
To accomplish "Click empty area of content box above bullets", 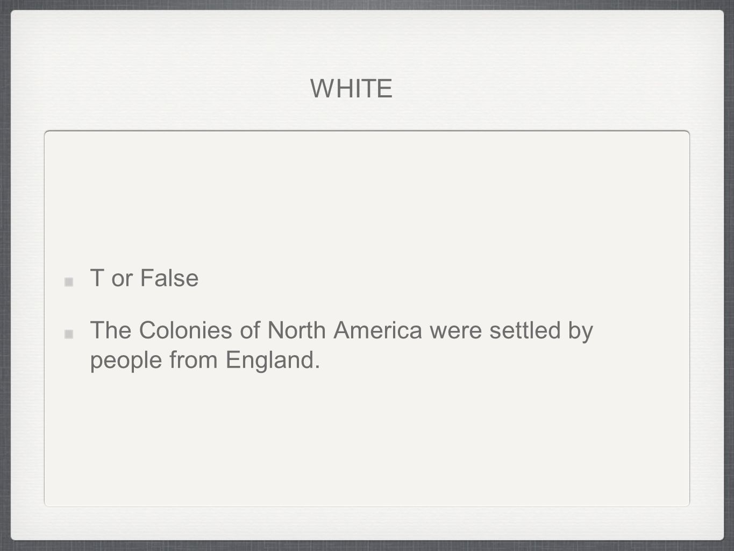I will tap(367, 199).
